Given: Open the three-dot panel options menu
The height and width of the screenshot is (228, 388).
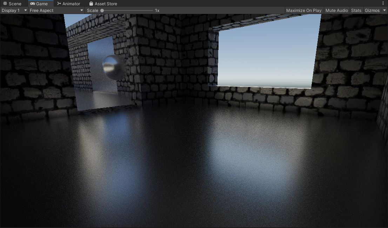Looking at the screenshot, I should pos(383,3).
